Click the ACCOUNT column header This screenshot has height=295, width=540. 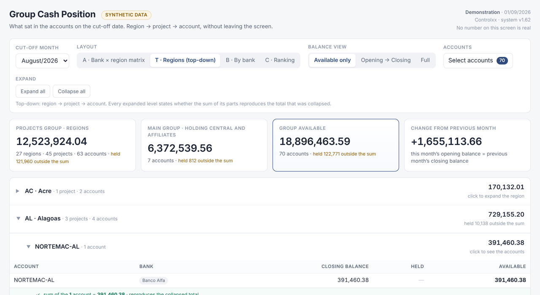point(26,266)
